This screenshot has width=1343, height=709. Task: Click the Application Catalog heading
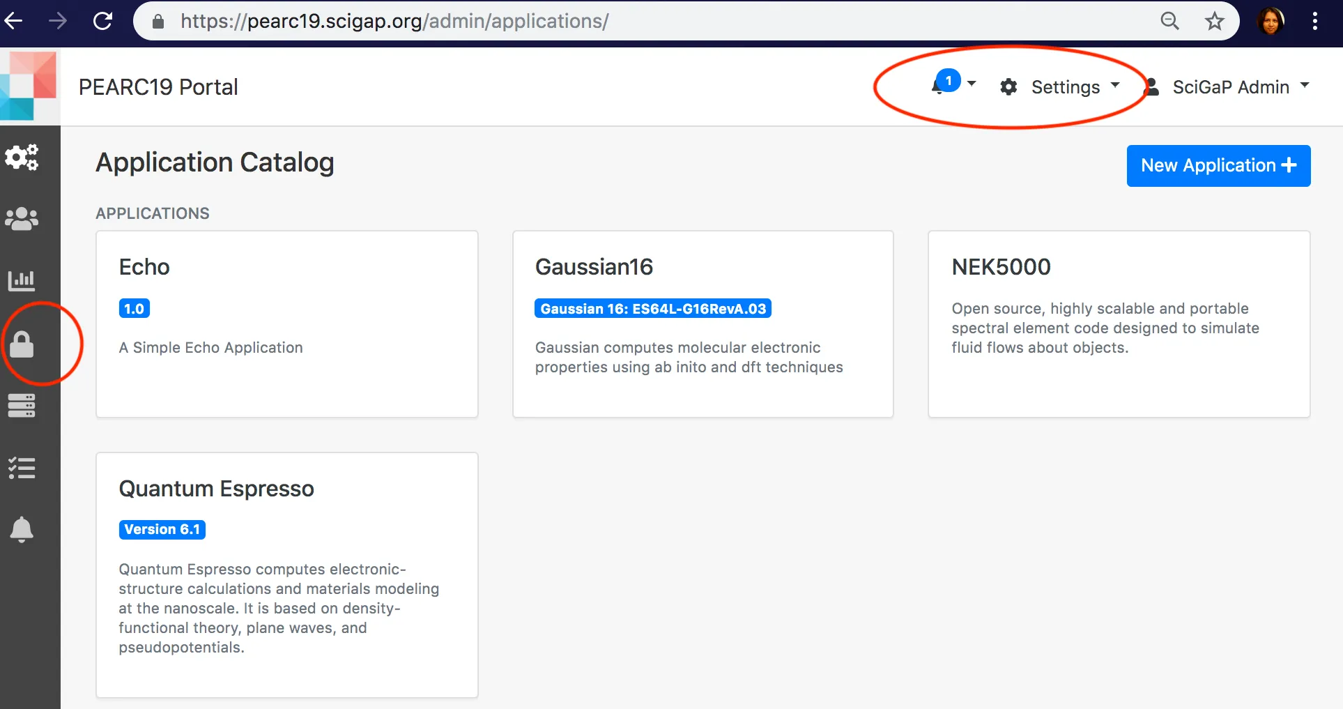click(215, 162)
